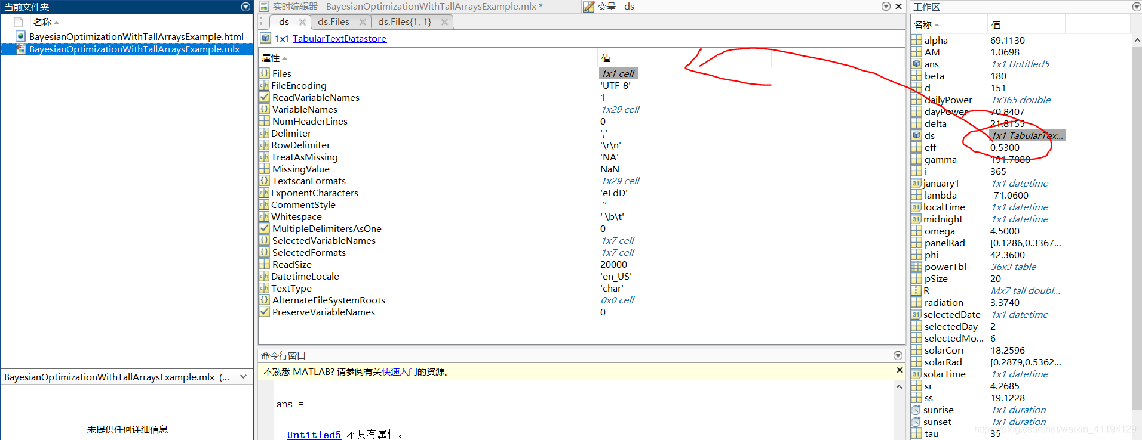
Task: Click the powerTbl table icon
Action: coord(916,267)
